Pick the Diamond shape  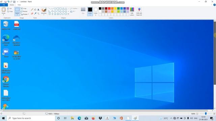point(52,11)
